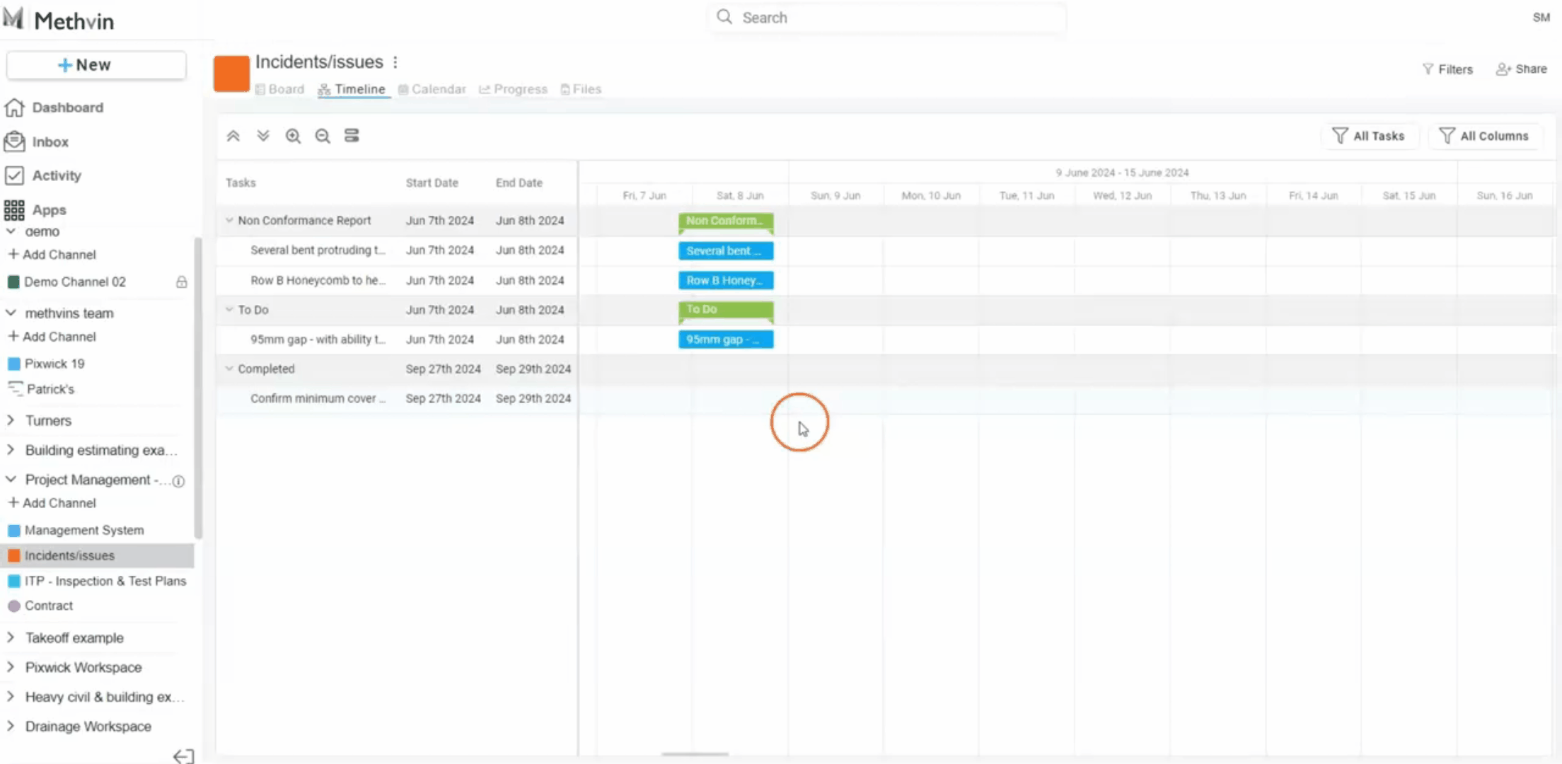The width and height of the screenshot is (1562, 764).
Task: Expand all timeline rows with double-down arrow
Action: point(263,136)
